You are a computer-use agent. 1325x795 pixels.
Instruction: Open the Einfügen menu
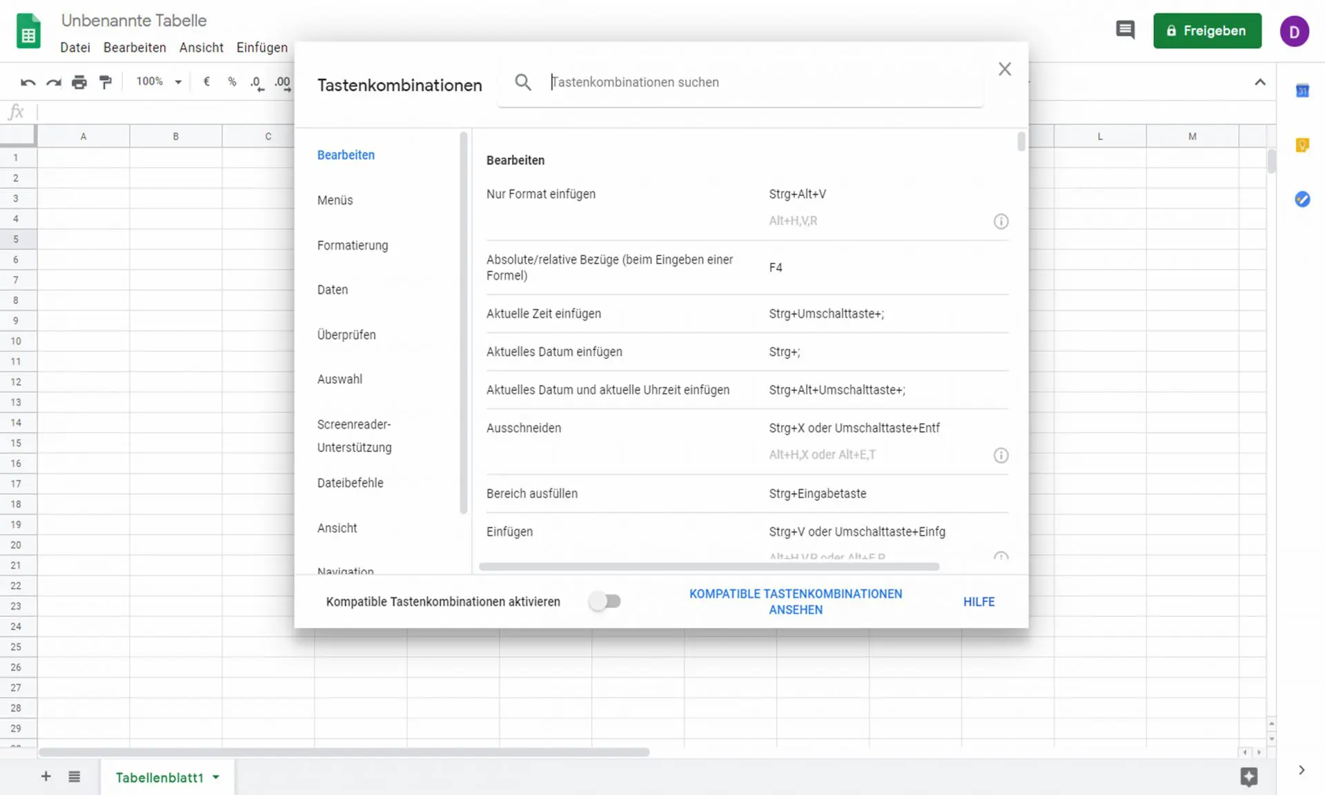click(x=262, y=48)
